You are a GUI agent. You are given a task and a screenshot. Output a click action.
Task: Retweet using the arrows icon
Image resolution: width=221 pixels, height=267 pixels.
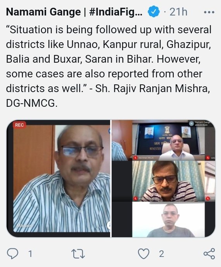(78, 254)
